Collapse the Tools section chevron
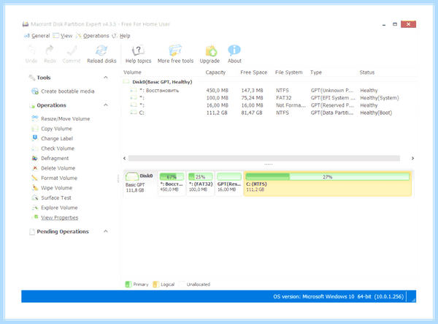 coord(106,78)
